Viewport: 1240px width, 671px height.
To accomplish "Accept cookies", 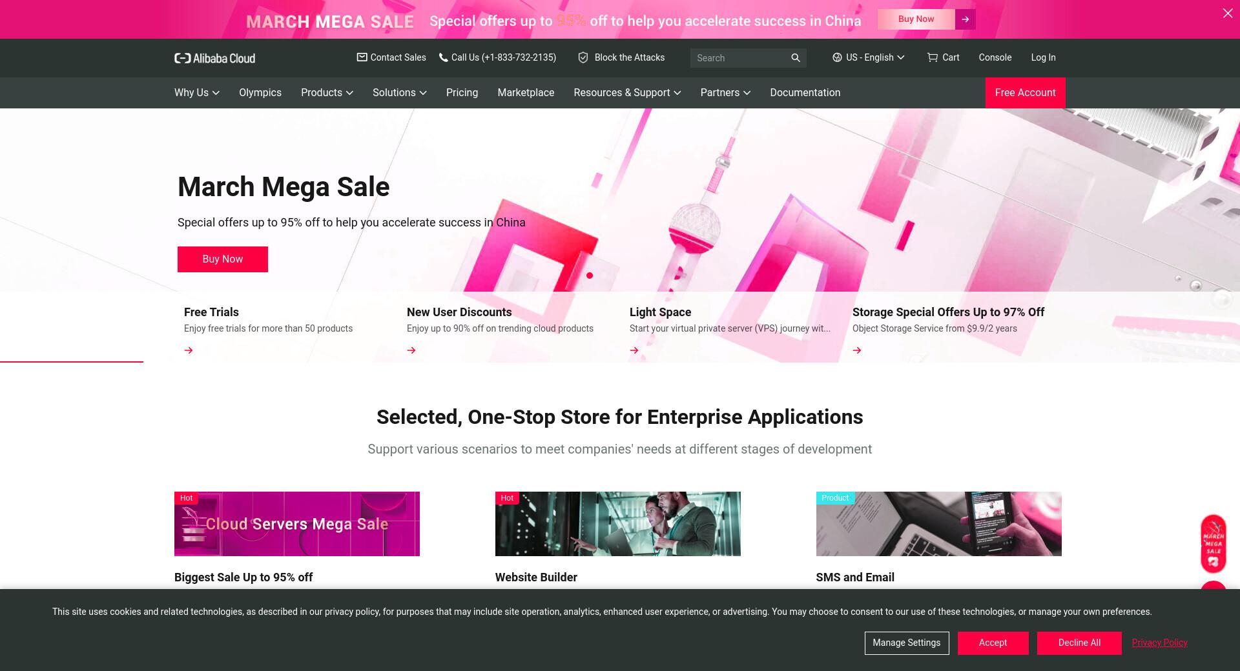I will [993, 643].
